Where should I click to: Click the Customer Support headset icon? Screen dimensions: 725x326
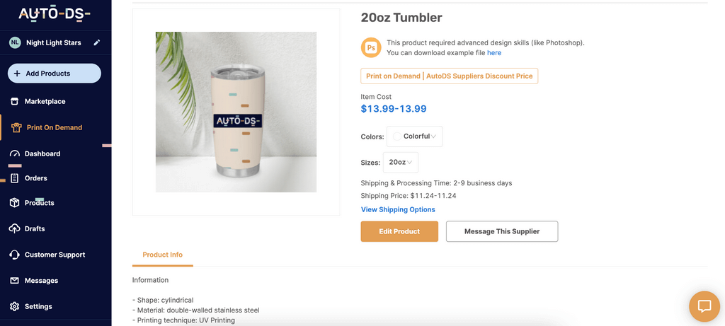pyautogui.click(x=14, y=255)
